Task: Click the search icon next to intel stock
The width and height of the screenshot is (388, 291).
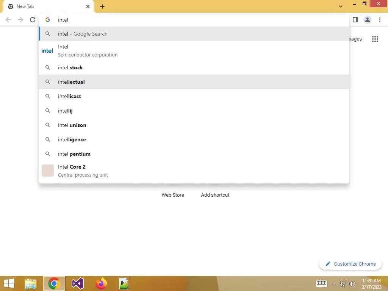Action: click(x=48, y=67)
